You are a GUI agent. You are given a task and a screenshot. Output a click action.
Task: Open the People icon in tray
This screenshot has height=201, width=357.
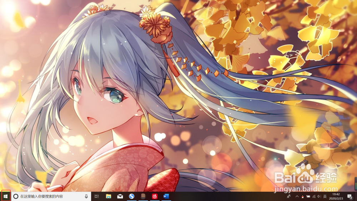click(289, 196)
